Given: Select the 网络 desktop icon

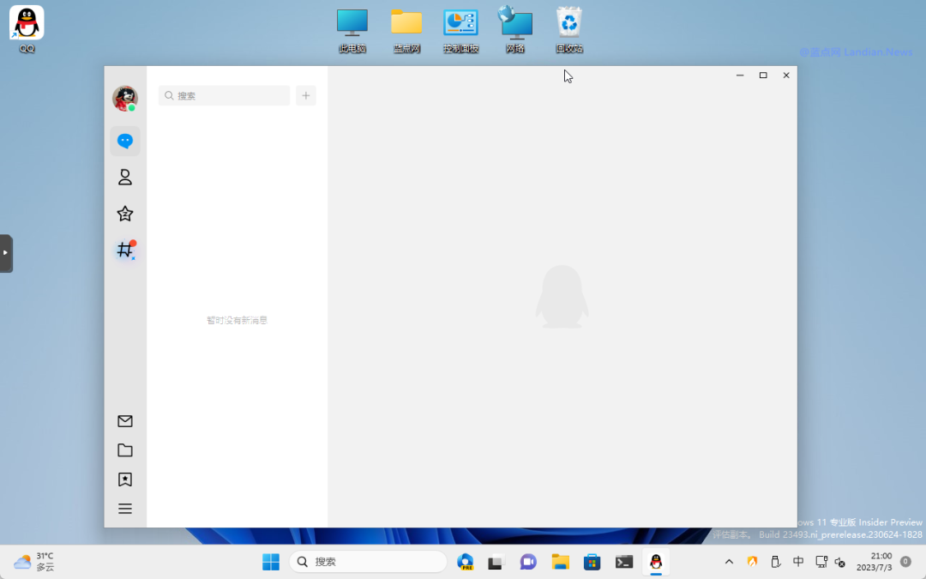Looking at the screenshot, I should pyautogui.click(x=515, y=29).
